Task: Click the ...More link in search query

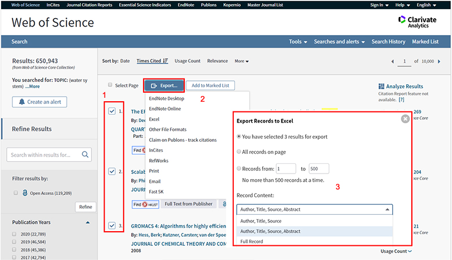Action: coord(33,86)
